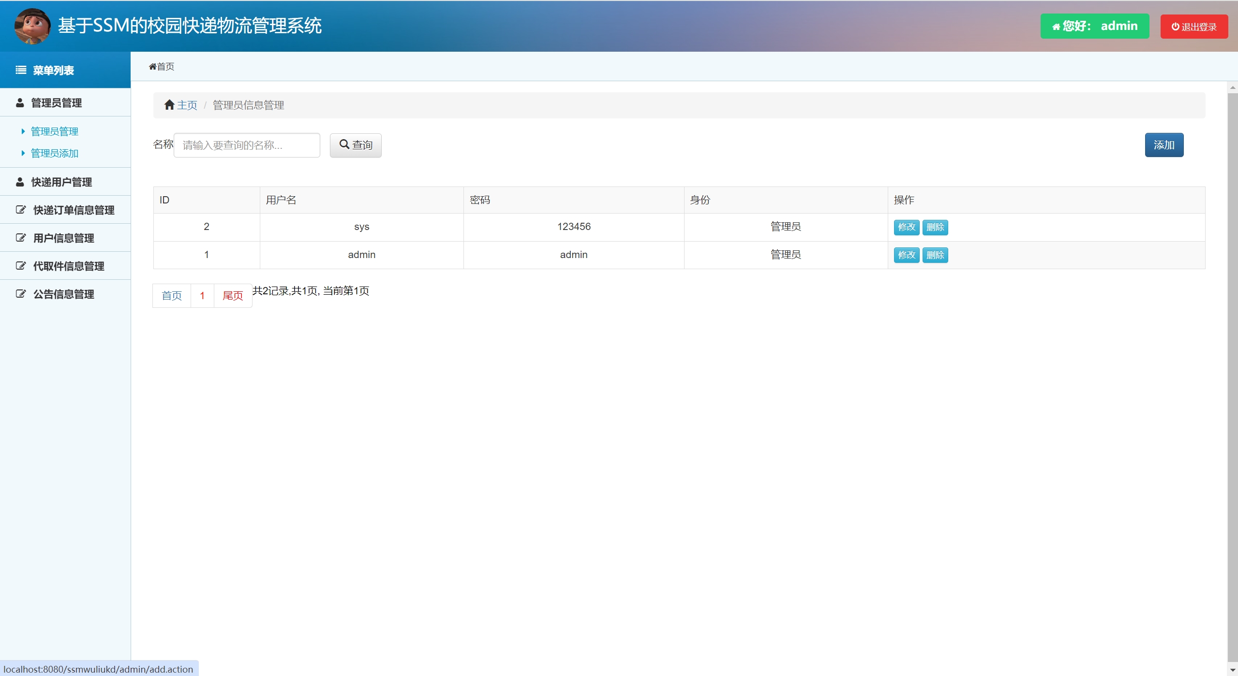1238x676 pixels.
Task: Collapse the 管理员管理 sidebar section
Action: pyautogui.click(x=56, y=103)
